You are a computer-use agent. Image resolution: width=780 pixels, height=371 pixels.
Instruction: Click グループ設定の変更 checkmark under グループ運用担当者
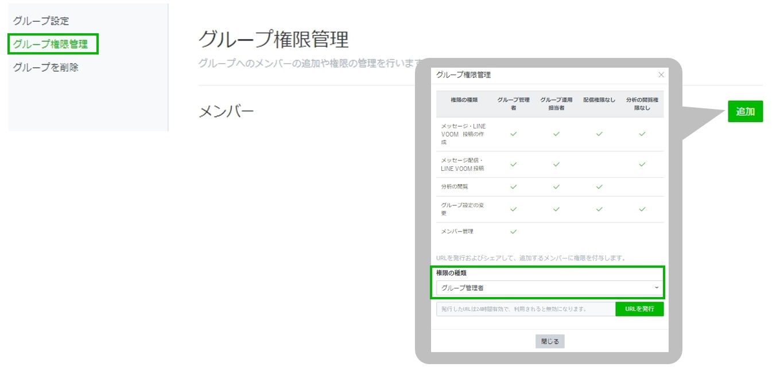[556, 209]
